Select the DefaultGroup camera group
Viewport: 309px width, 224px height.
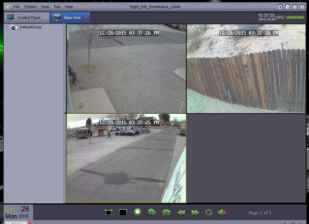30,27
